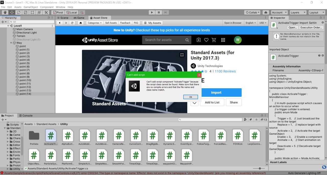Click Open in Browser
Screen dimensions: 327x175
pyautogui.click(x=233, y=23)
